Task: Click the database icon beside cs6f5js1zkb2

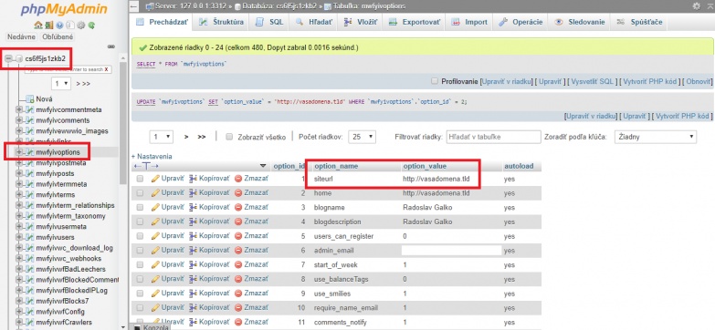Action: (x=18, y=58)
